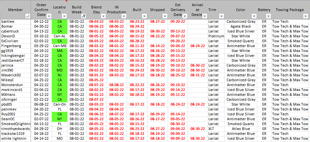Open the Order Confirm Date filter dropdown
310x142 pixels.
coord(49,16)
